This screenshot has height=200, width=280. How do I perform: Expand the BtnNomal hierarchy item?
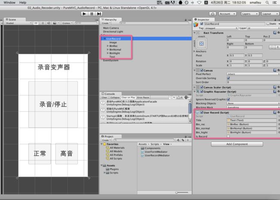click(x=108, y=49)
